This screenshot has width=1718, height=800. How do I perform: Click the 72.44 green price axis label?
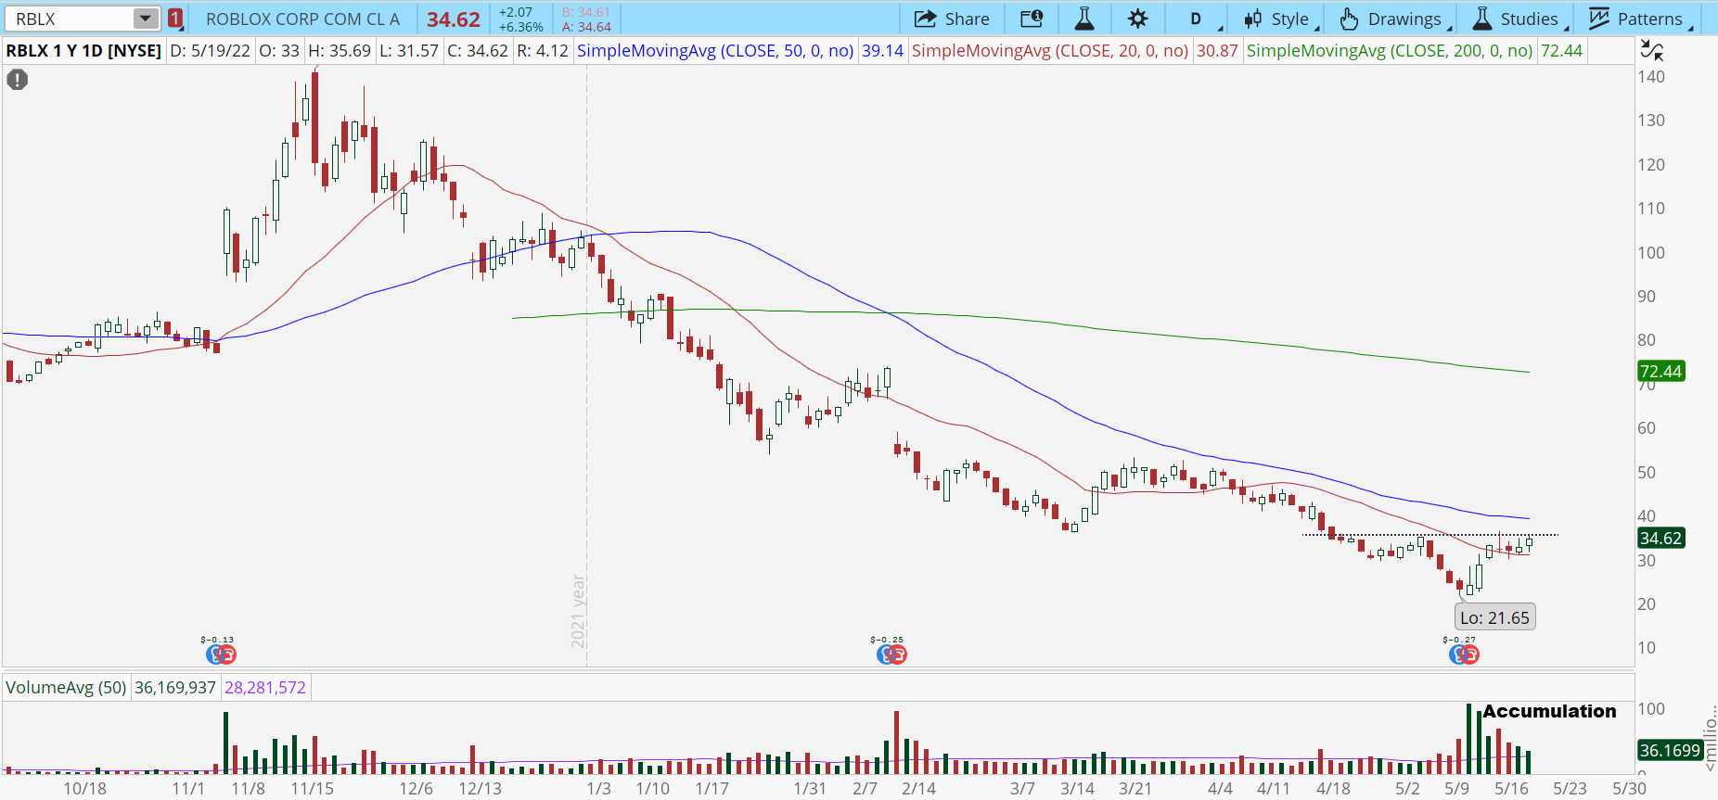coord(1660,372)
